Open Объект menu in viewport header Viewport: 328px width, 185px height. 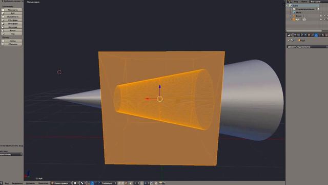coord(43,183)
